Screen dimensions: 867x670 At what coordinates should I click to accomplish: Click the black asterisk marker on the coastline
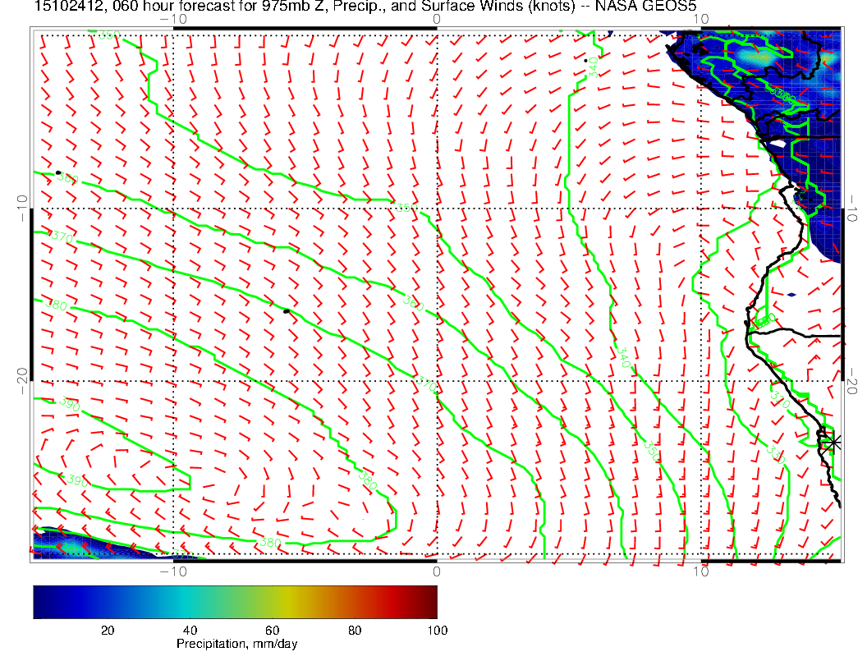pos(833,442)
